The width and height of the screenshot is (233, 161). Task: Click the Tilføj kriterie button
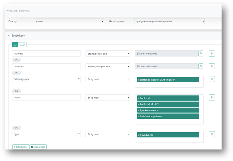[20, 147]
